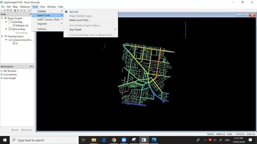Close the AttributesList panel

point(33,66)
